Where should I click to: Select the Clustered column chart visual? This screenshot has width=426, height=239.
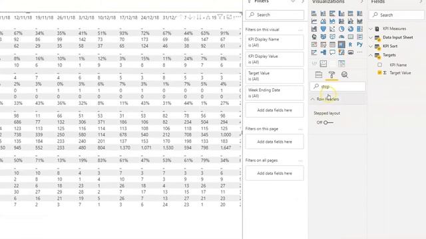(341, 13)
